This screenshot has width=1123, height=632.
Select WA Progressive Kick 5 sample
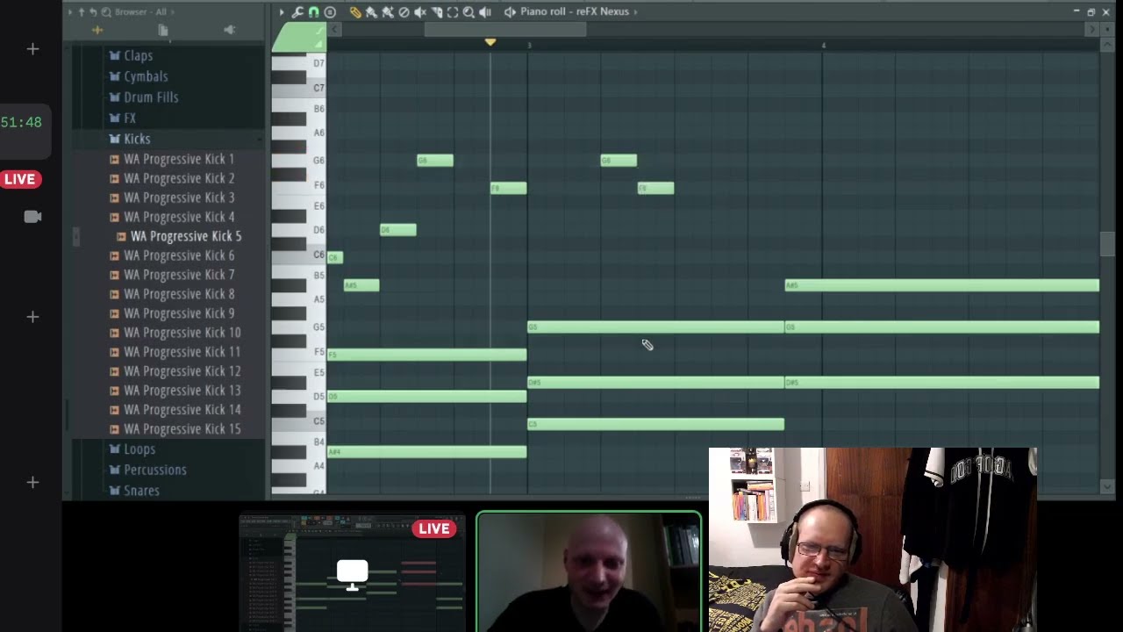click(185, 236)
